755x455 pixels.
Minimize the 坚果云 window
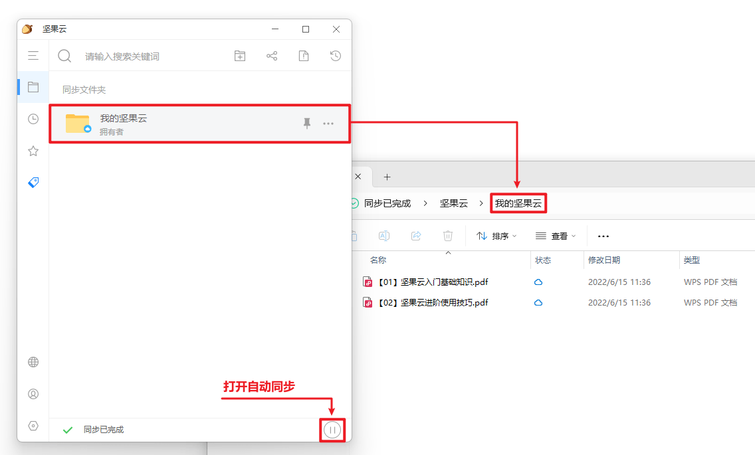[x=275, y=29]
